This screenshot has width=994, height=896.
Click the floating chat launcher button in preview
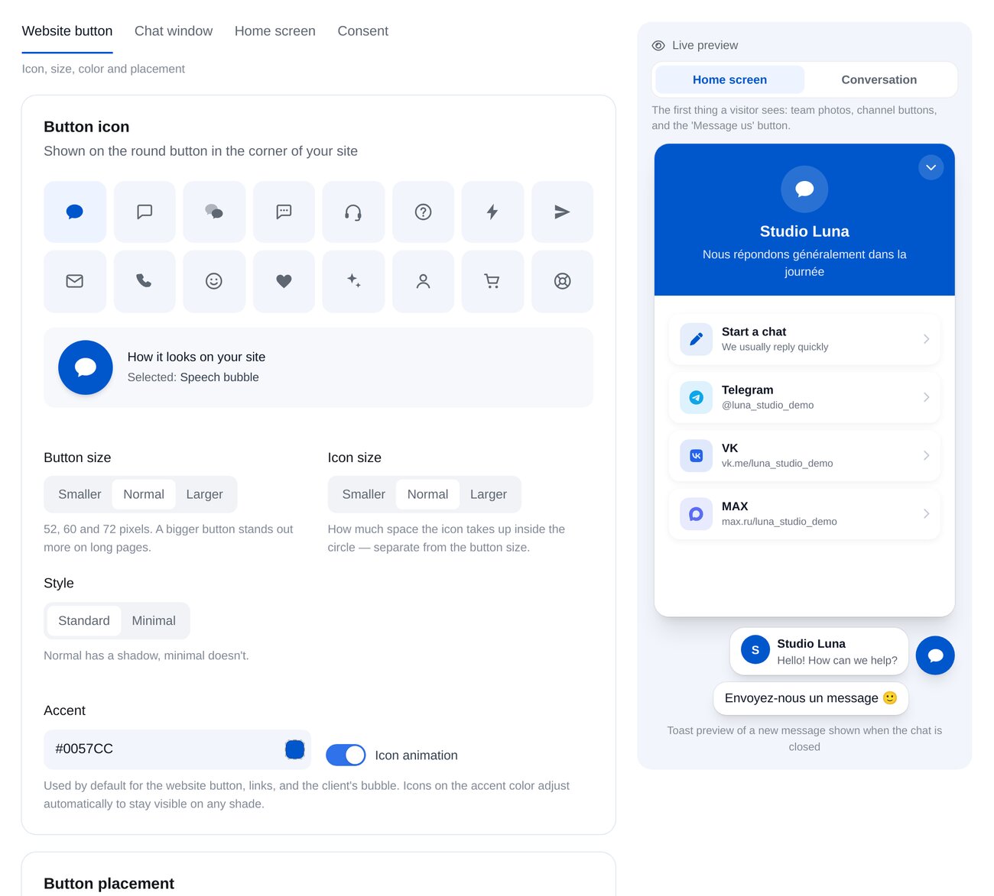tap(935, 655)
